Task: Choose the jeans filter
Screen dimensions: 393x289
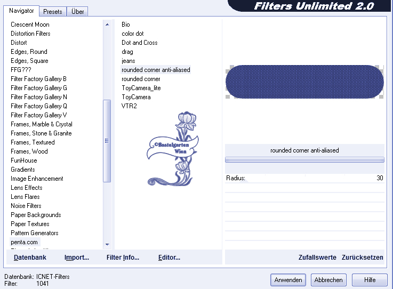Action: point(129,61)
